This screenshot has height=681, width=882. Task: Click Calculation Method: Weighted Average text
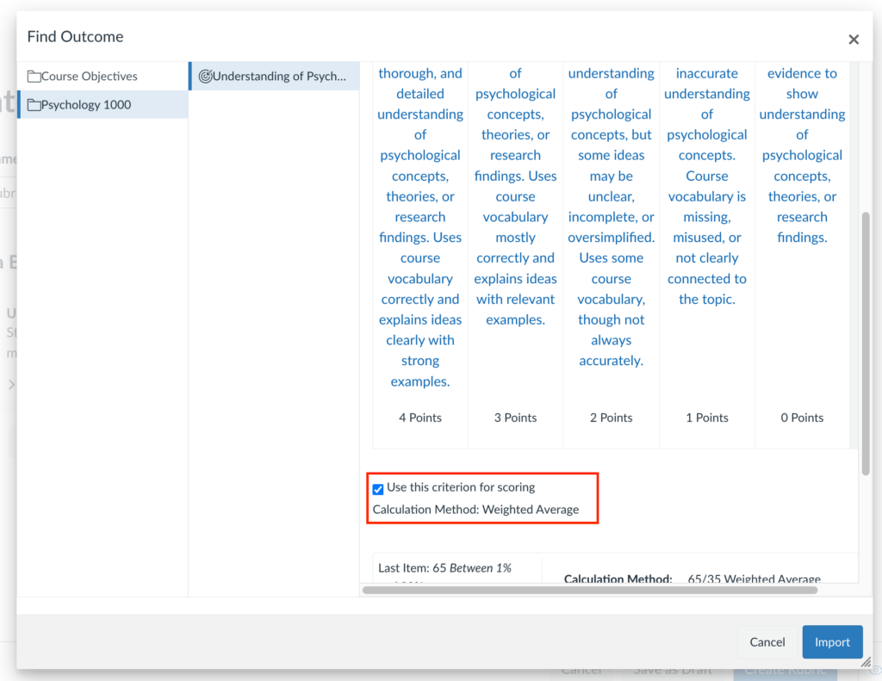point(475,509)
